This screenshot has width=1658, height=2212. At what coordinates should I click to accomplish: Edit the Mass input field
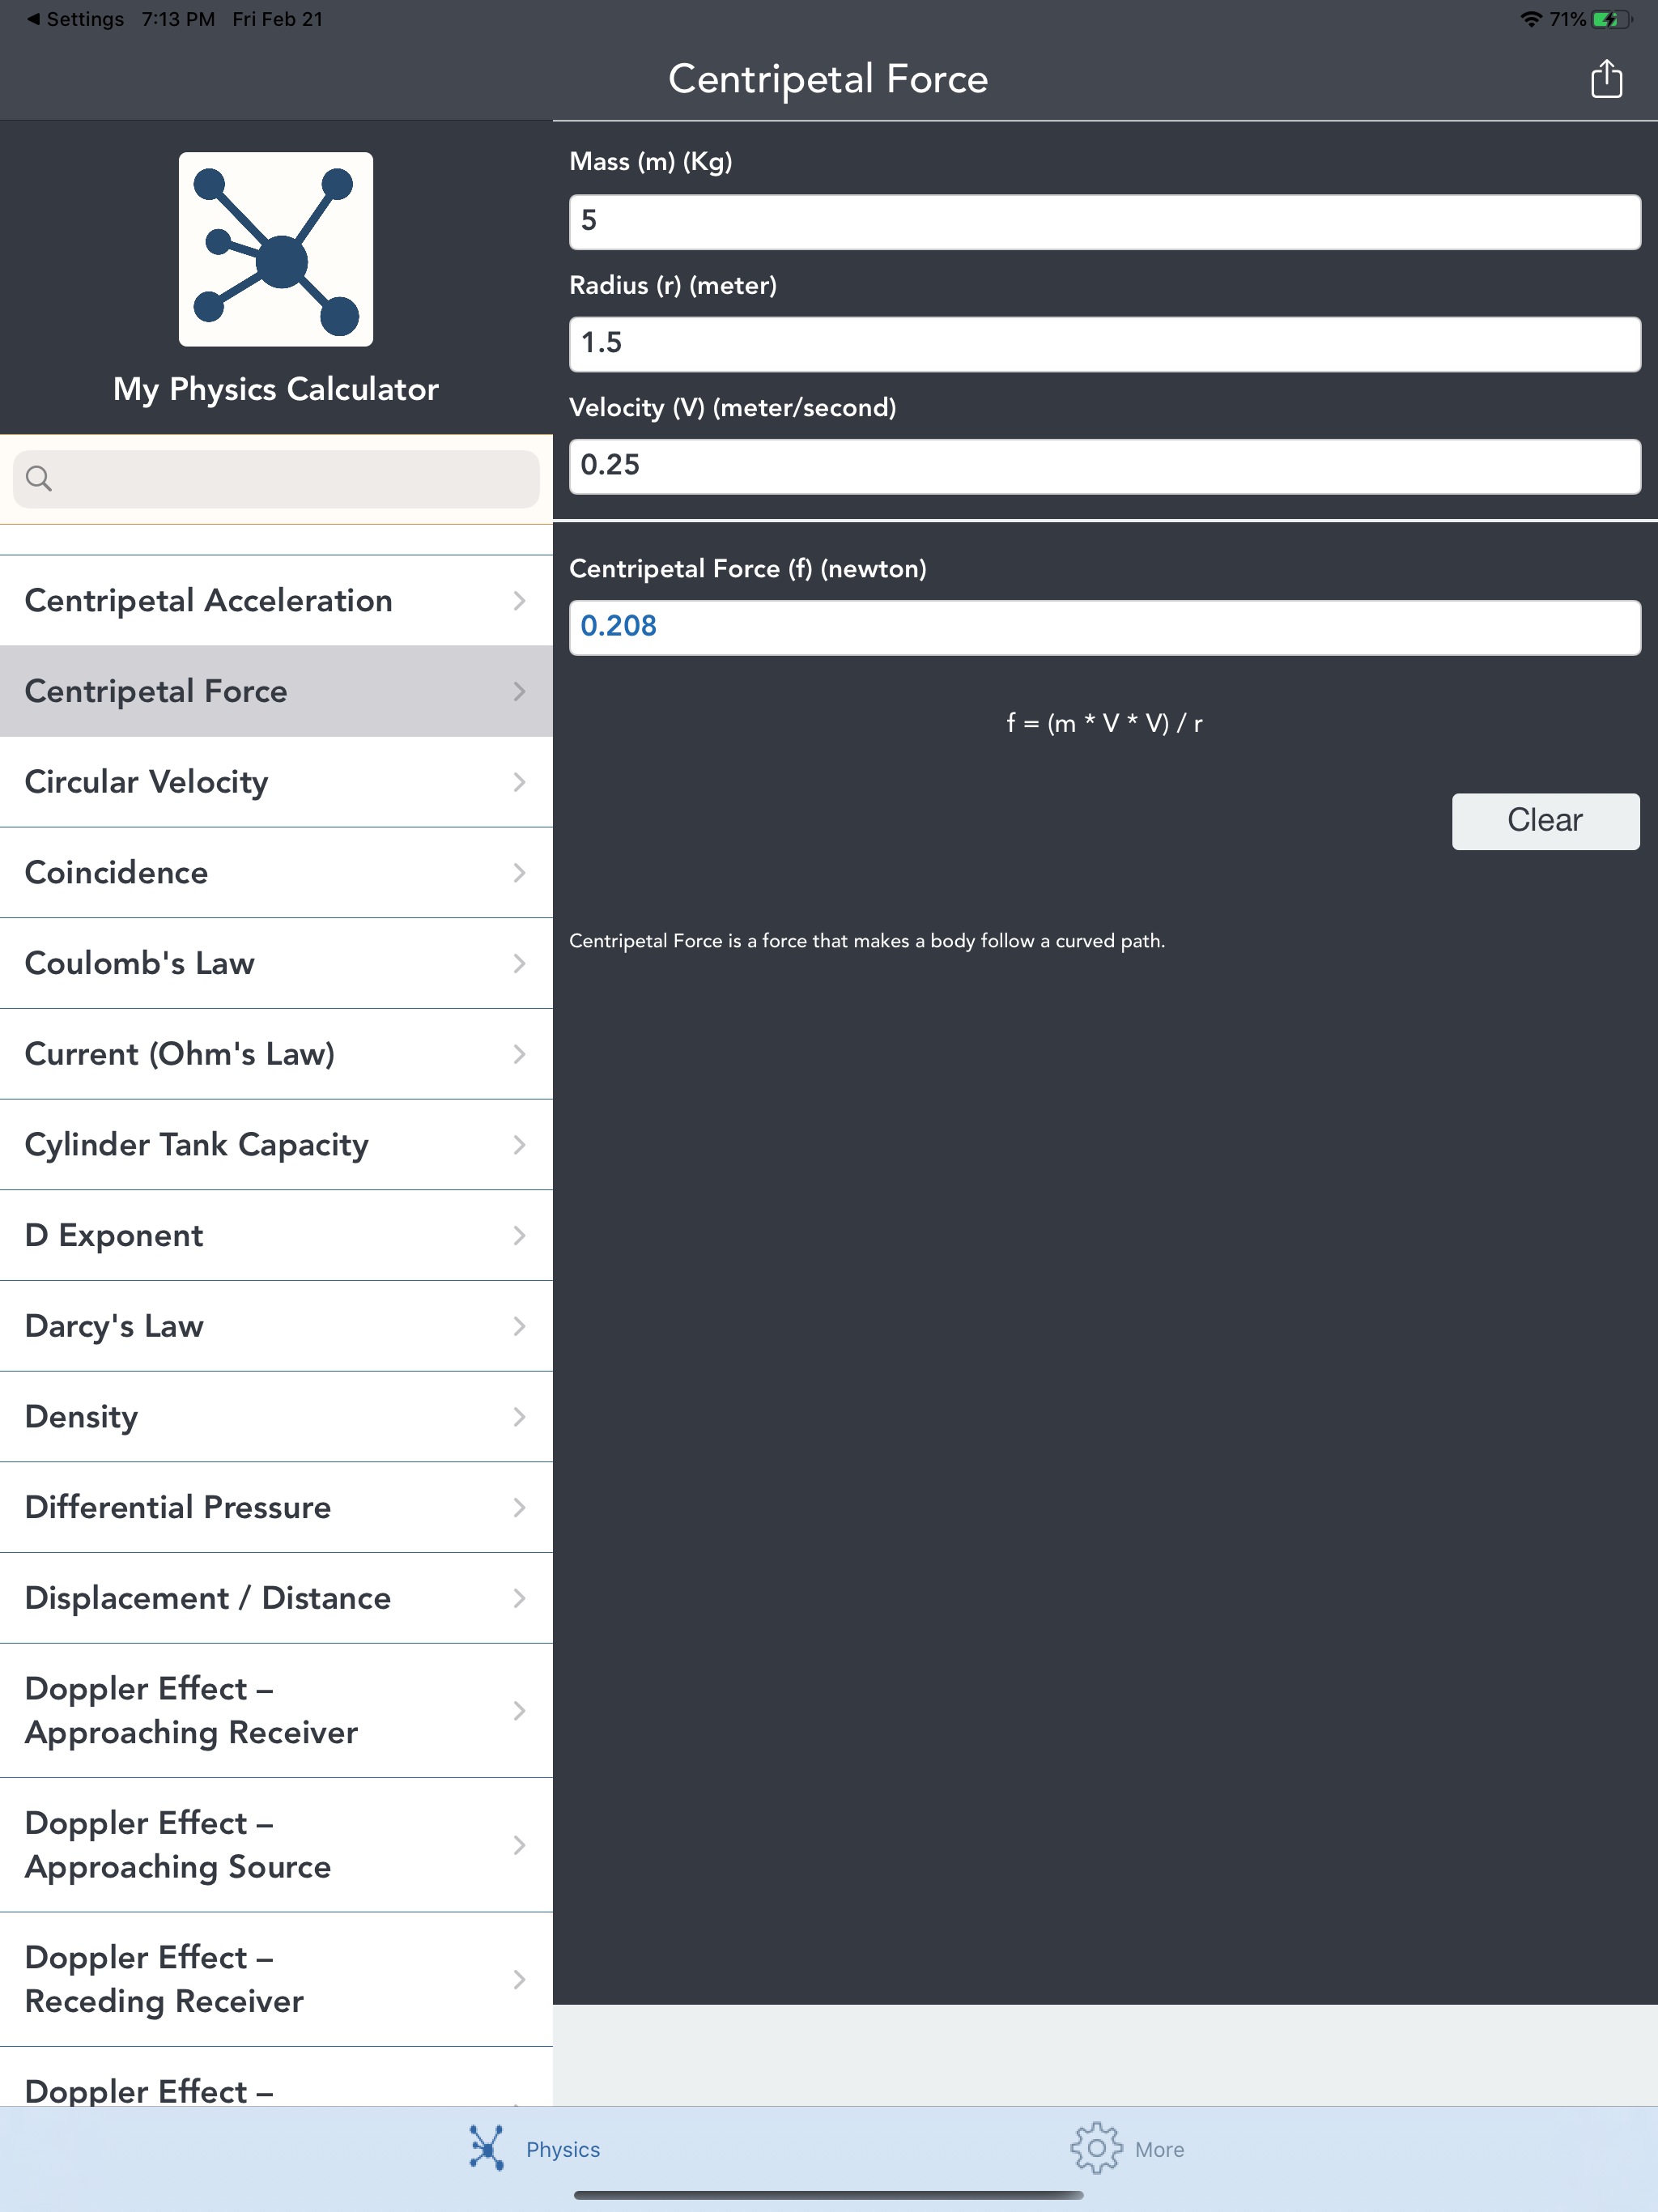click(x=1104, y=221)
